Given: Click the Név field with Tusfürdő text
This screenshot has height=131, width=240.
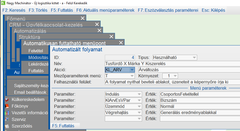Looking at the screenshot, I should tap(172, 64).
